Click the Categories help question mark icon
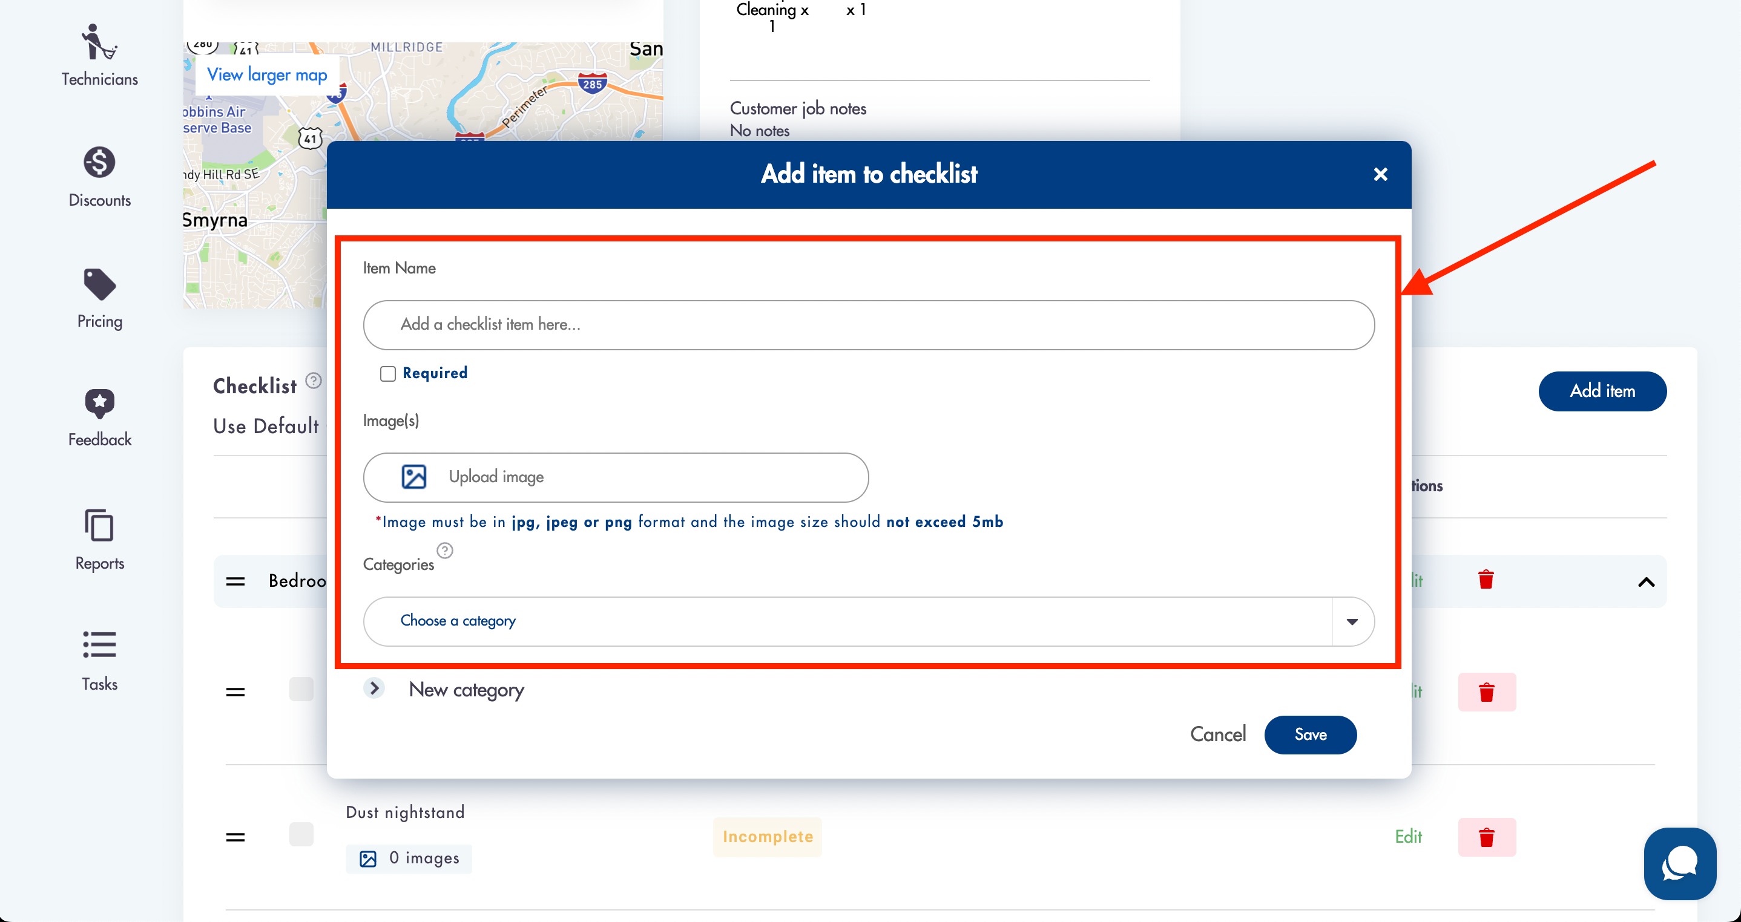The width and height of the screenshot is (1741, 922). point(445,551)
